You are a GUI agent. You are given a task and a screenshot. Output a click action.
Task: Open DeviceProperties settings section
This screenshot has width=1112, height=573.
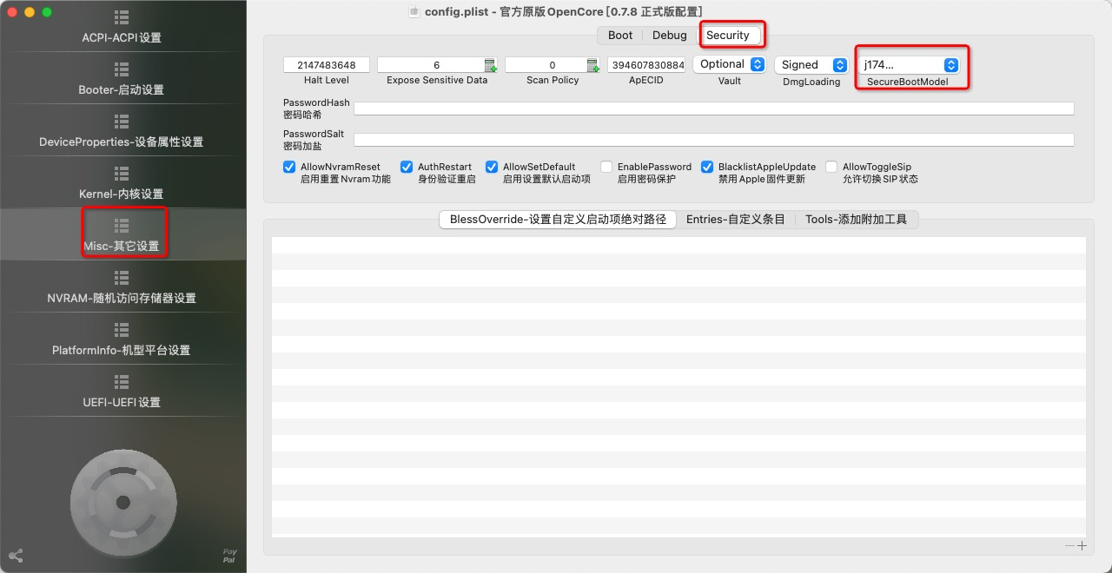(x=122, y=132)
